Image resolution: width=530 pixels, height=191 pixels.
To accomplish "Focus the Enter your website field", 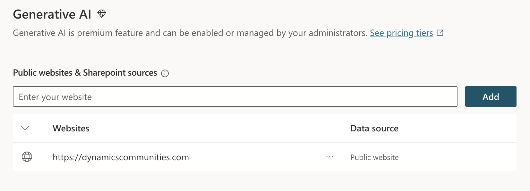I will tap(235, 96).
